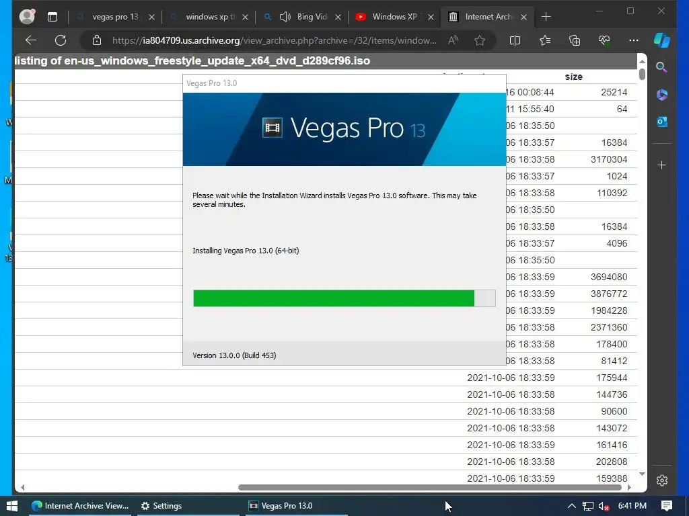Open sidebar settings gear icon
689x516 pixels.
pos(662,480)
